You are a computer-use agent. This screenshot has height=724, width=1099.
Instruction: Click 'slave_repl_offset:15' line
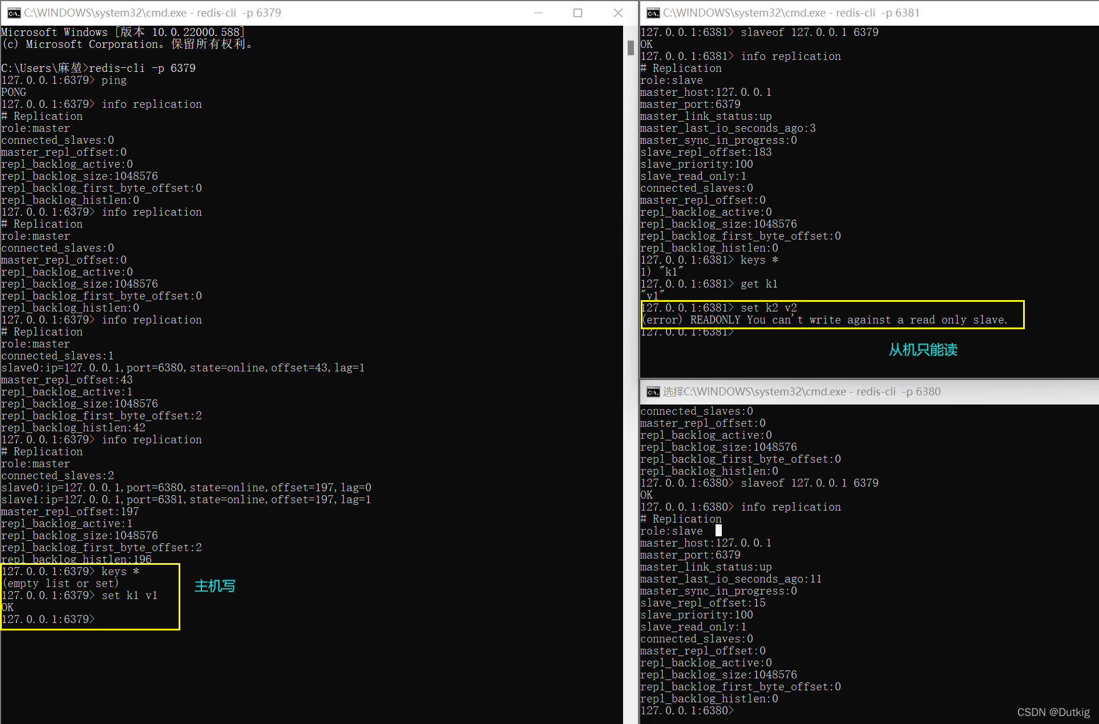(x=703, y=602)
